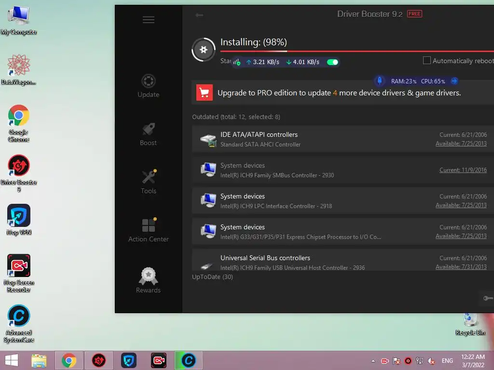Click the monitor icon of SMBus Controller row

tap(208, 170)
